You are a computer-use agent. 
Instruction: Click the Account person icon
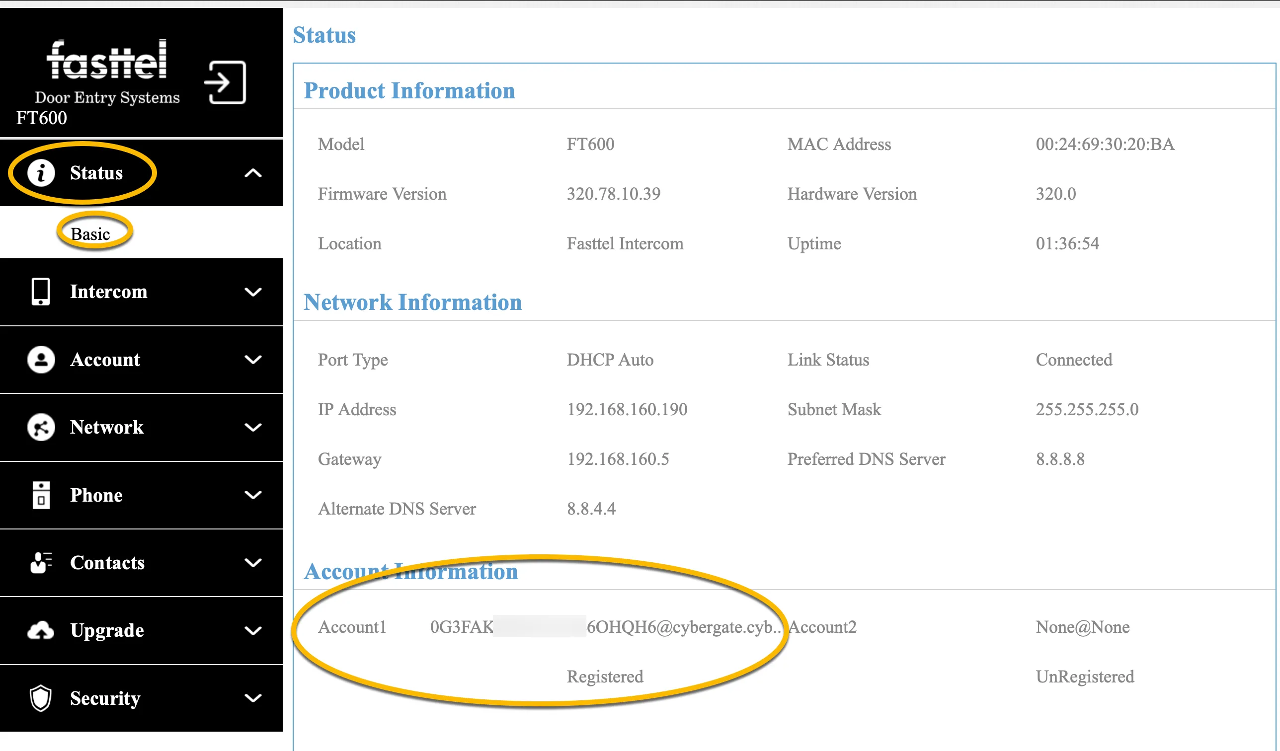click(41, 360)
